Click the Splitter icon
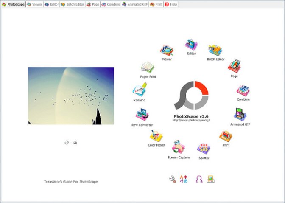Viewport: 285px width, 203px height. click(x=204, y=149)
